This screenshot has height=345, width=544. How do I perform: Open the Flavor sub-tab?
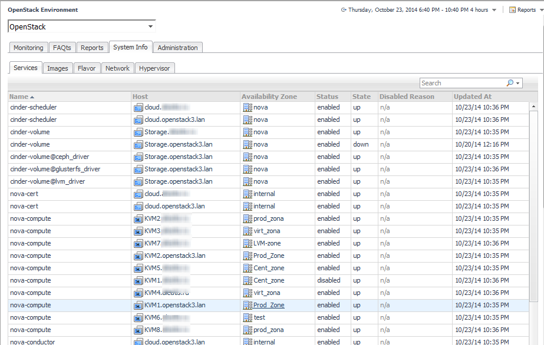coord(87,68)
